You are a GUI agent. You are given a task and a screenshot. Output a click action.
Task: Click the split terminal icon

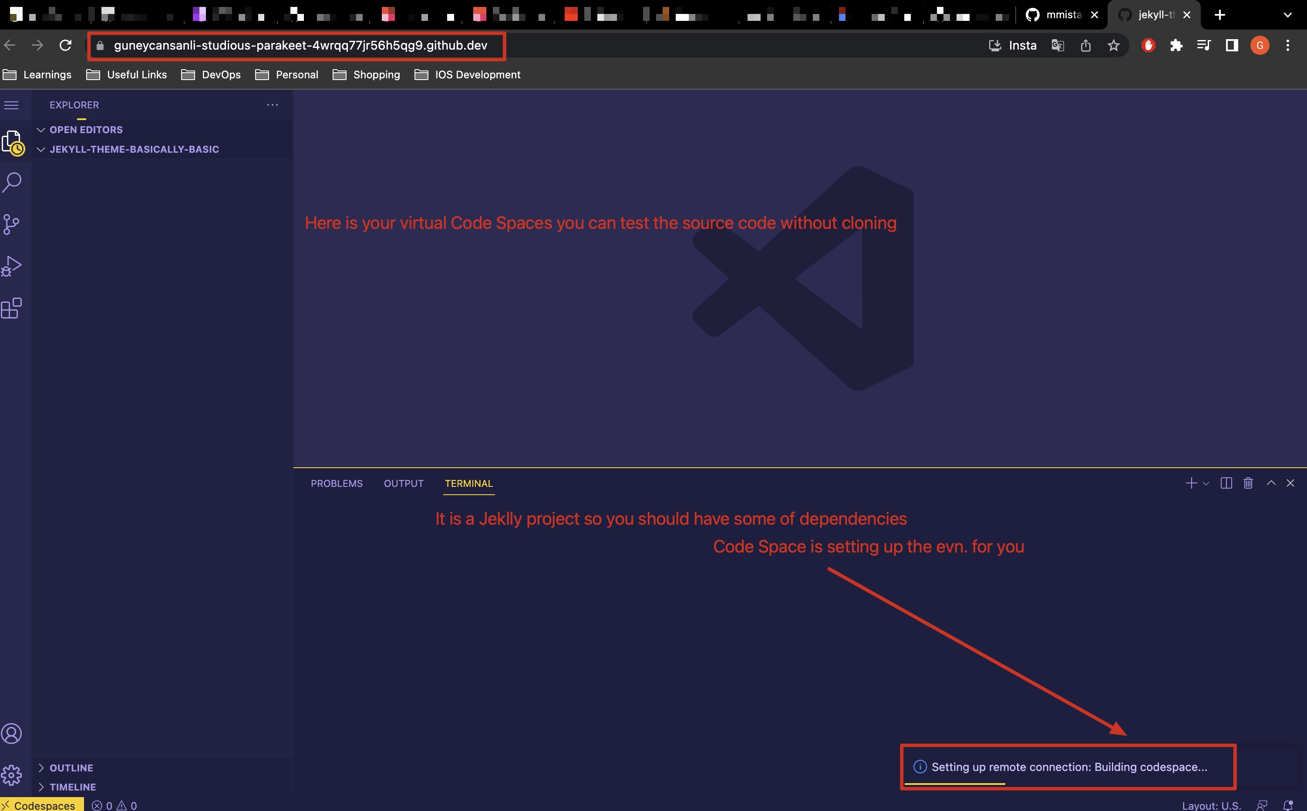[1226, 482]
